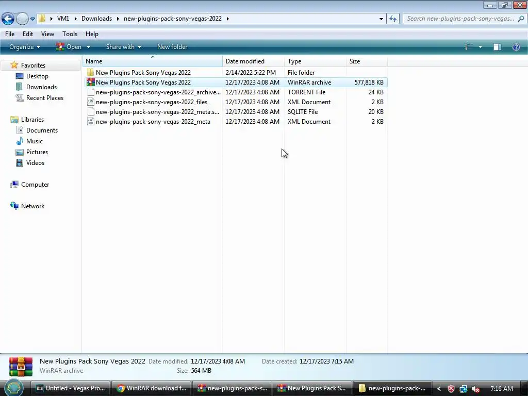The width and height of the screenshot is (528, 396).
Task: Select new-plugins-pack-sony-vegas-2022_archive torrent file
Action: 158,92
